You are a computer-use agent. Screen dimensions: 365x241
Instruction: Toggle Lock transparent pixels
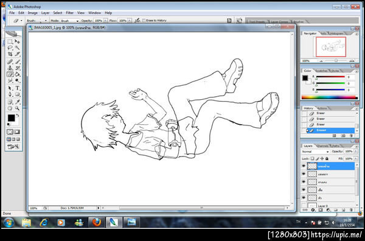tap(313, 159)
